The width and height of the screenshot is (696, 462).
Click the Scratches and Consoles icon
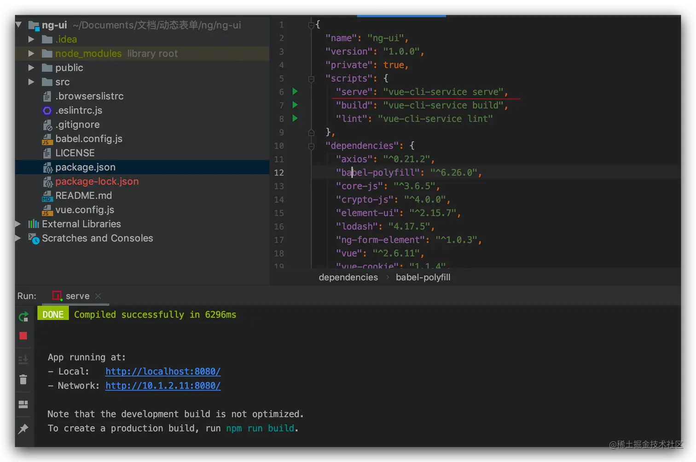34,238
